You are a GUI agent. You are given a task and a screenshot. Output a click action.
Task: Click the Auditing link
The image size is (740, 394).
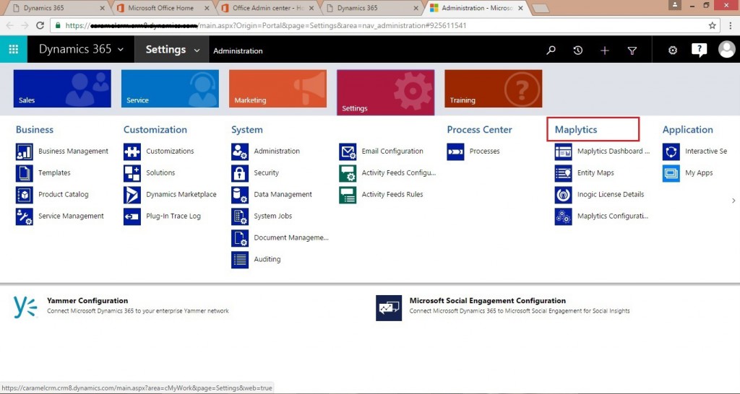267,259
